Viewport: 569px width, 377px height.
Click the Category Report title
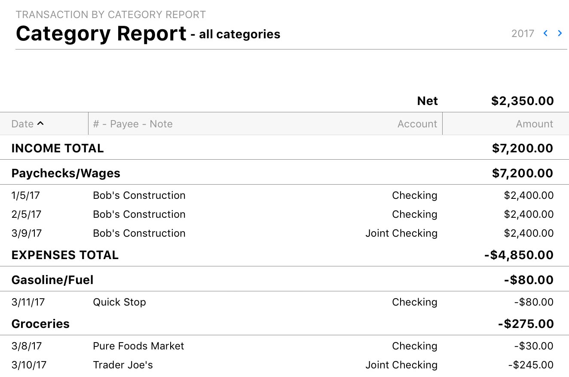pyautogui.click(x=101, y=34)
